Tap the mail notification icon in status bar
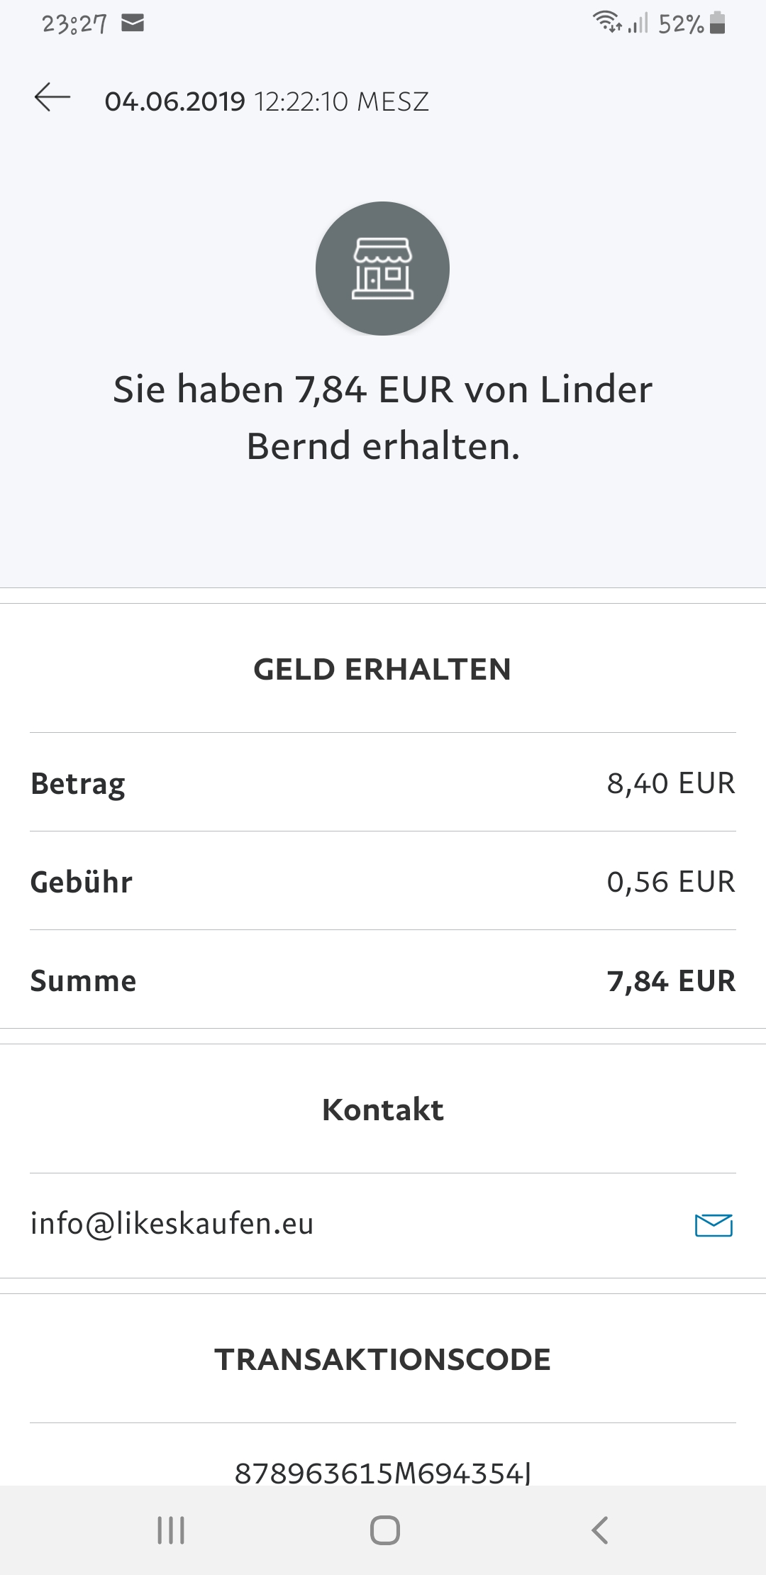The image size is (766, 1575). click(133, 23)
